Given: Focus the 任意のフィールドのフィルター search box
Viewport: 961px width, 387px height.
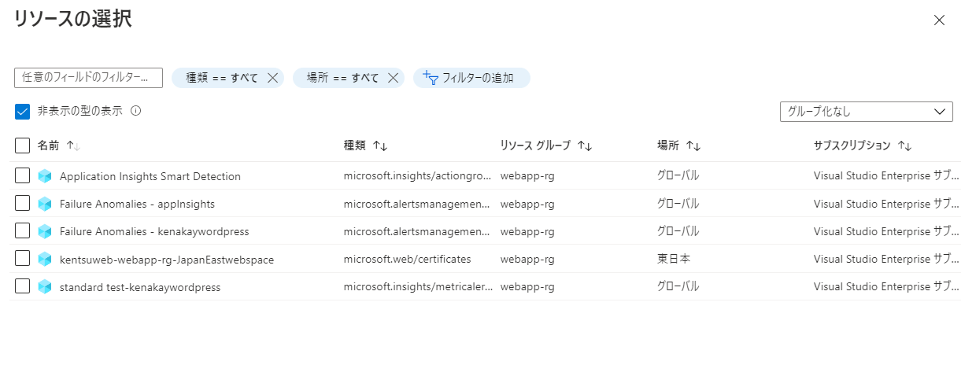Looking at the screenshot, I should pos(88,78).
